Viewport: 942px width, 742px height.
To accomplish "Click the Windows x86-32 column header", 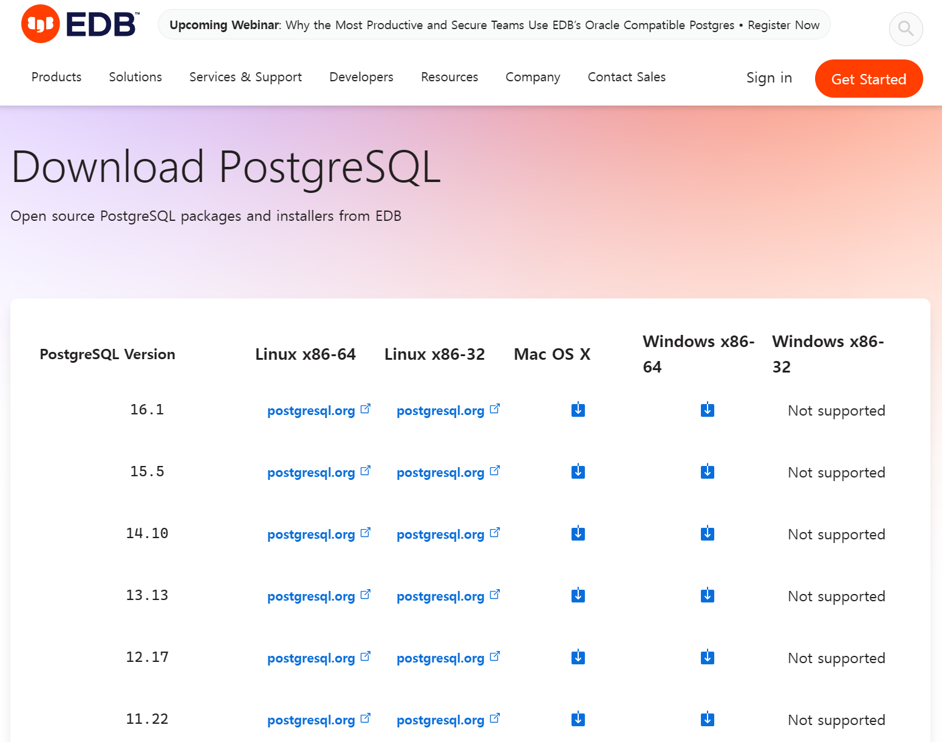I will coord(828,354).
